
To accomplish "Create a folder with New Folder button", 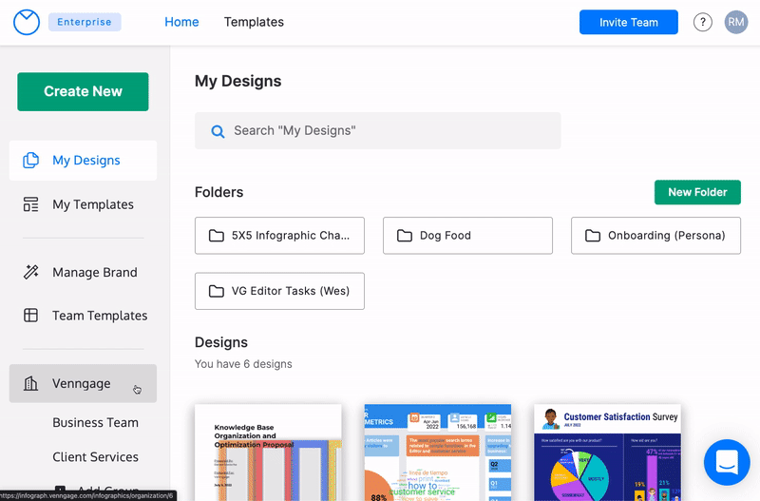I will pos(696,192).
